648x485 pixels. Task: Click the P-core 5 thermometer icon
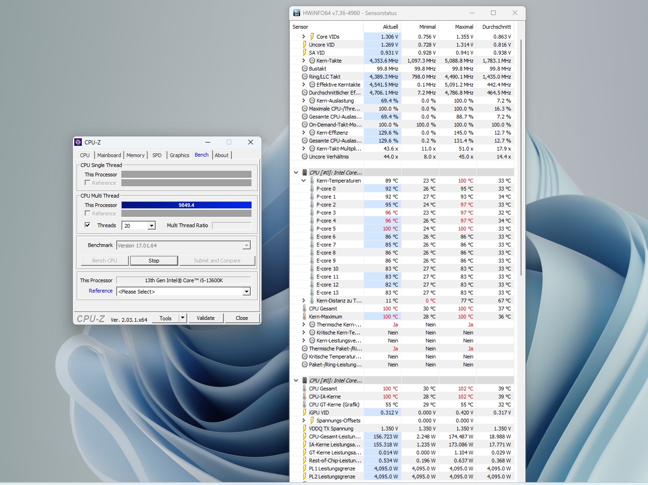(x=312, y=228)
